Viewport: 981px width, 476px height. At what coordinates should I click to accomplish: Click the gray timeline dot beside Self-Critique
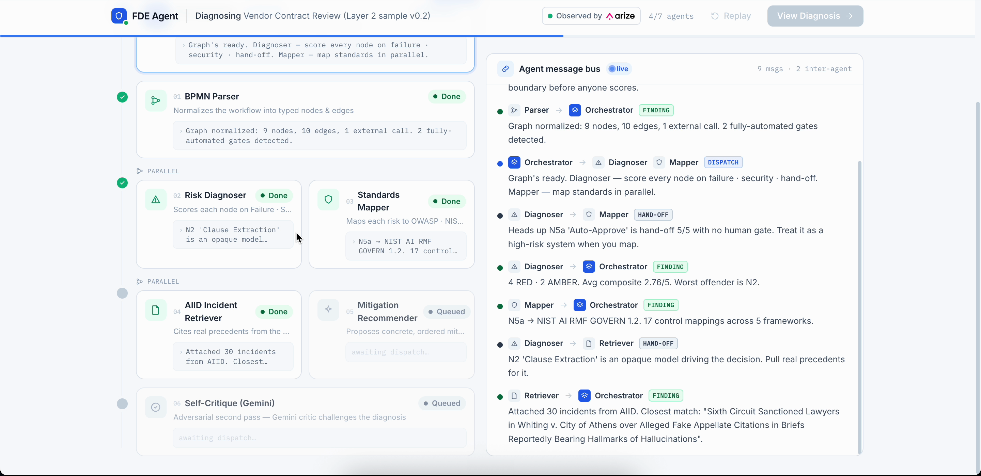pos(122,404)
